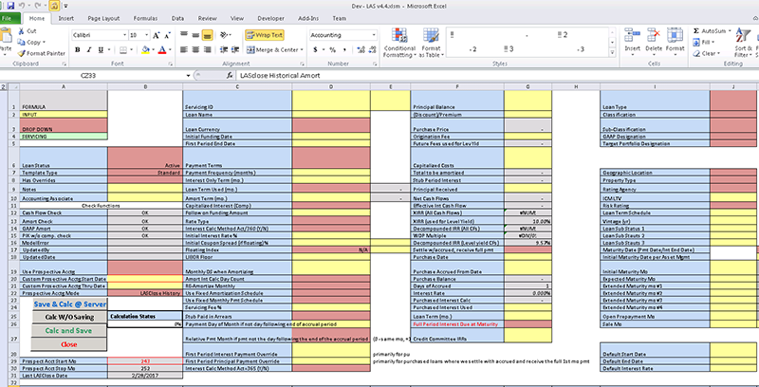Switch to the Insert ribbon tab
This screenshot has height=387, width=759.
[x=65, y=18]
